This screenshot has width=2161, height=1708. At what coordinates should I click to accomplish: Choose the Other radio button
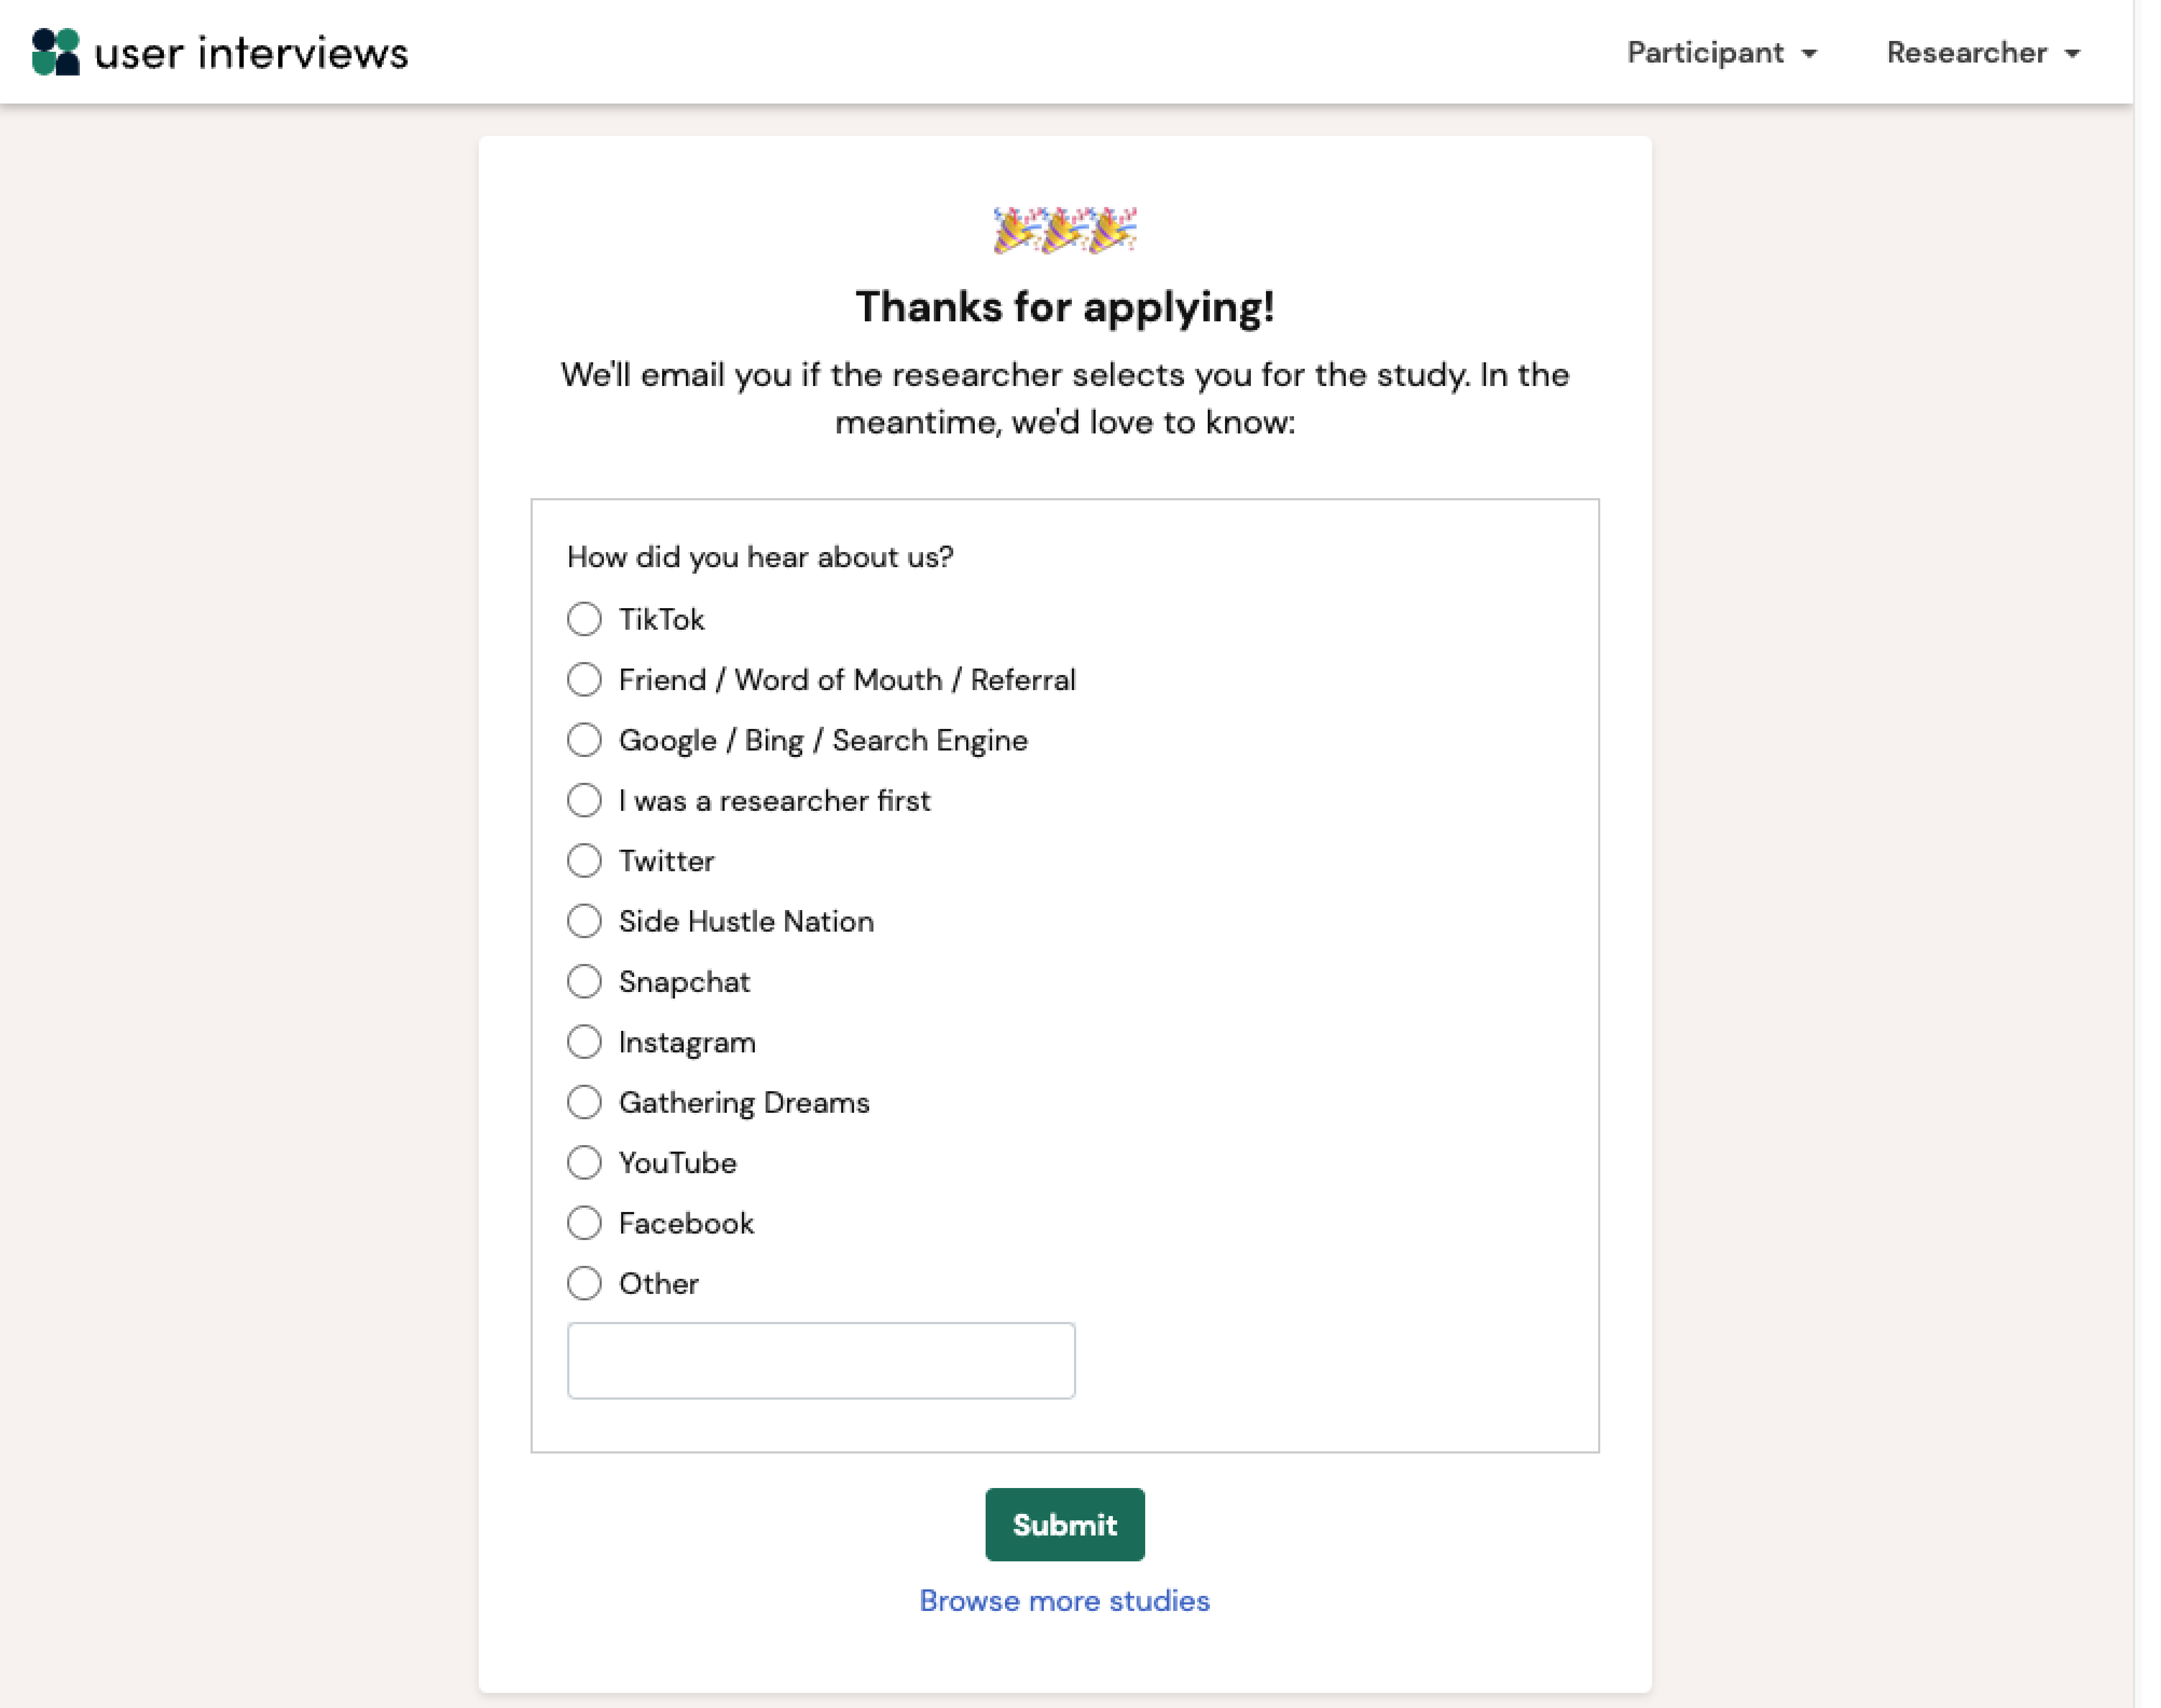pyautogui.click(x=584, y=1283)
